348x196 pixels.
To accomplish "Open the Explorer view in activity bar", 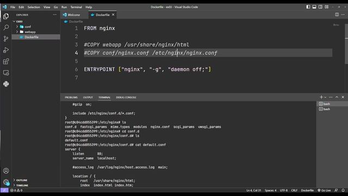I will pyautogui.click(x=6, y=16).
